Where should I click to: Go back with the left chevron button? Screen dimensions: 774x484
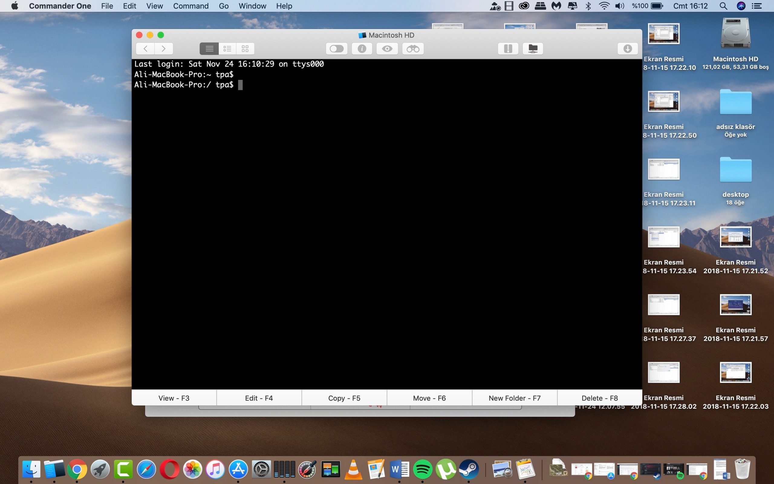tap(145, 49)
